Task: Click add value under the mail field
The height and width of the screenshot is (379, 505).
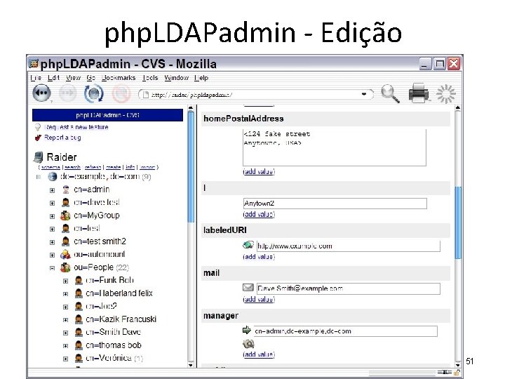Action: point(259,299)
